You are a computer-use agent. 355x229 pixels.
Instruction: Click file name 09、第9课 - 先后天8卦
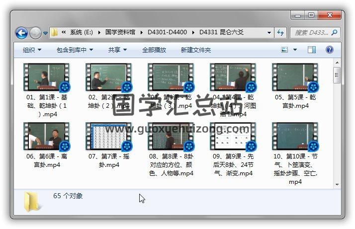coord(233,165)
